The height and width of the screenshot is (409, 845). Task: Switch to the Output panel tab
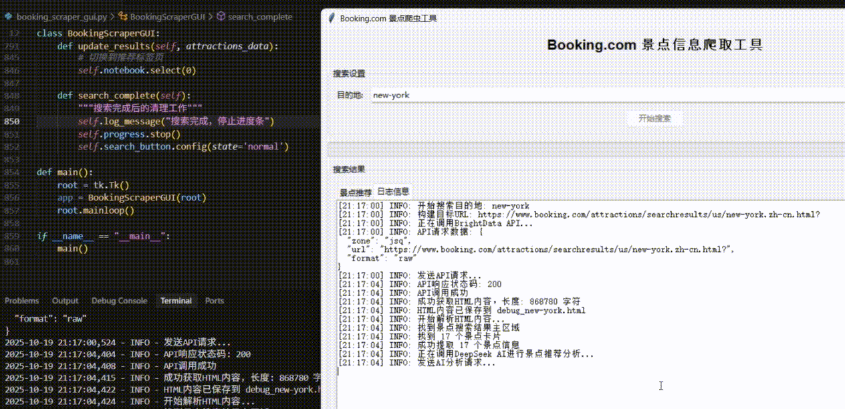65,301
